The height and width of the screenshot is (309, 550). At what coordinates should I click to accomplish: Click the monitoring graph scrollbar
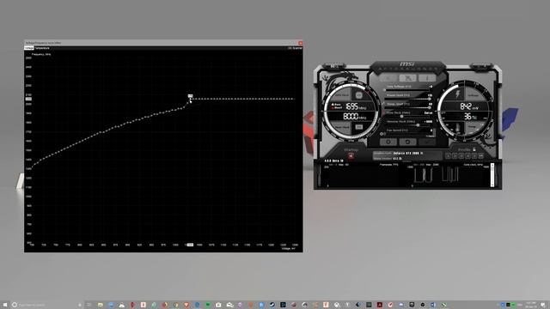(x=492, y=175)
